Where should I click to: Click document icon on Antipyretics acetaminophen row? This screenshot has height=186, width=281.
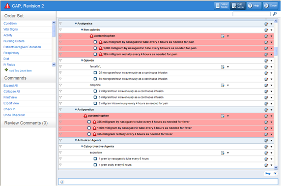coord(223,116)
